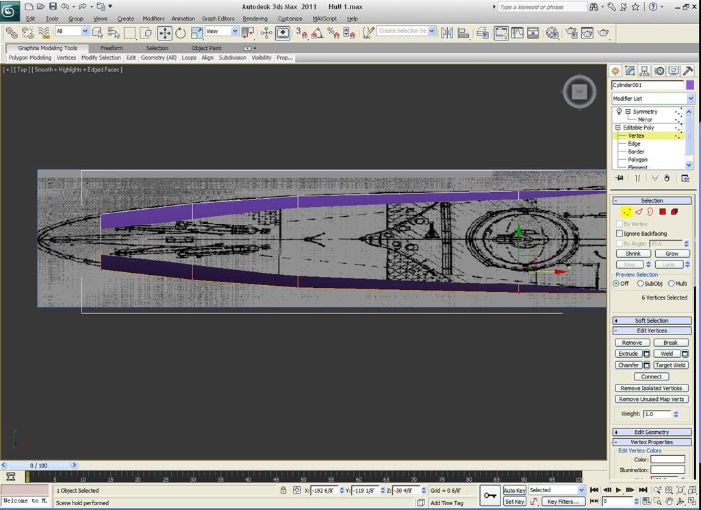Click the Render Production teapot icon

604,33
